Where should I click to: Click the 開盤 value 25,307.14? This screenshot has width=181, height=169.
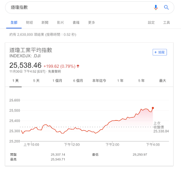pyautogui.click(x=58, y=155)
